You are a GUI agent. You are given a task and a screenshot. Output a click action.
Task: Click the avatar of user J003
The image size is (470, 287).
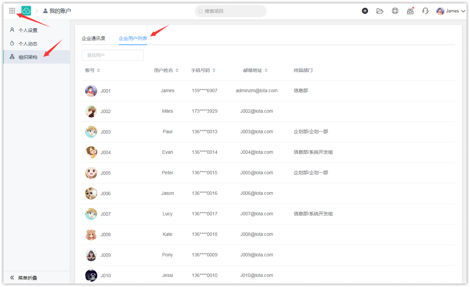(91, 132)
